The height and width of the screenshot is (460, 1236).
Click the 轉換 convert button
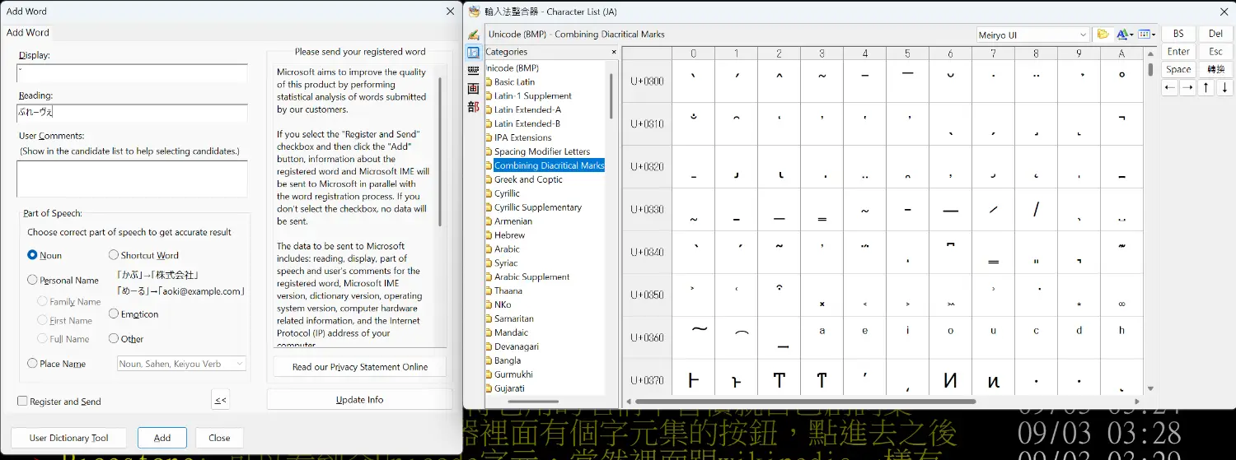click(x=1215, y=70)
